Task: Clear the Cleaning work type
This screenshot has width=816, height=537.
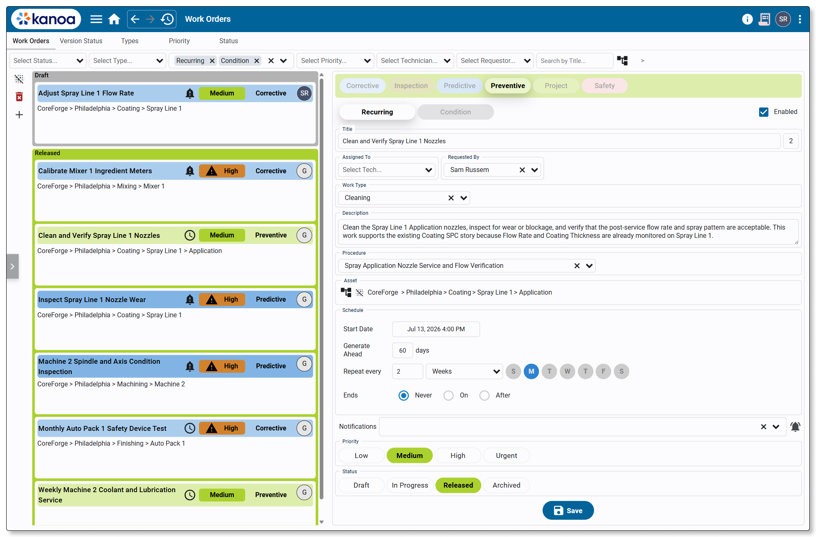Action: coord(451,198)
